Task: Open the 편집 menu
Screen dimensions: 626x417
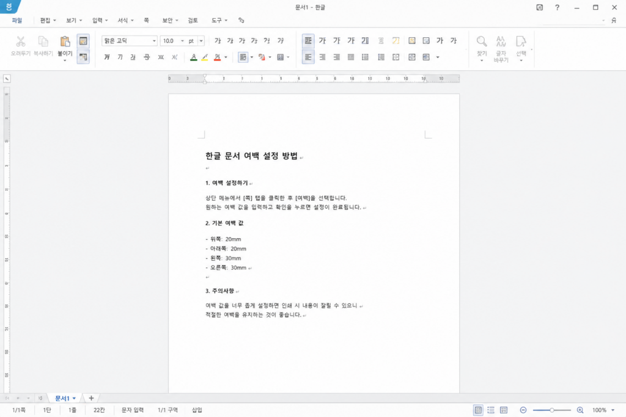Action: [48, 20]
